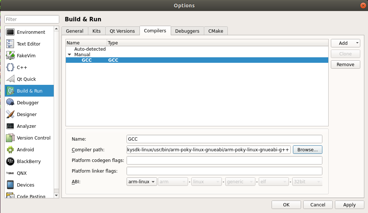Image resolution: width=368 pixels, height=213 pixels.
Task: Select the Android robot icon
Action: click(10, 149)
